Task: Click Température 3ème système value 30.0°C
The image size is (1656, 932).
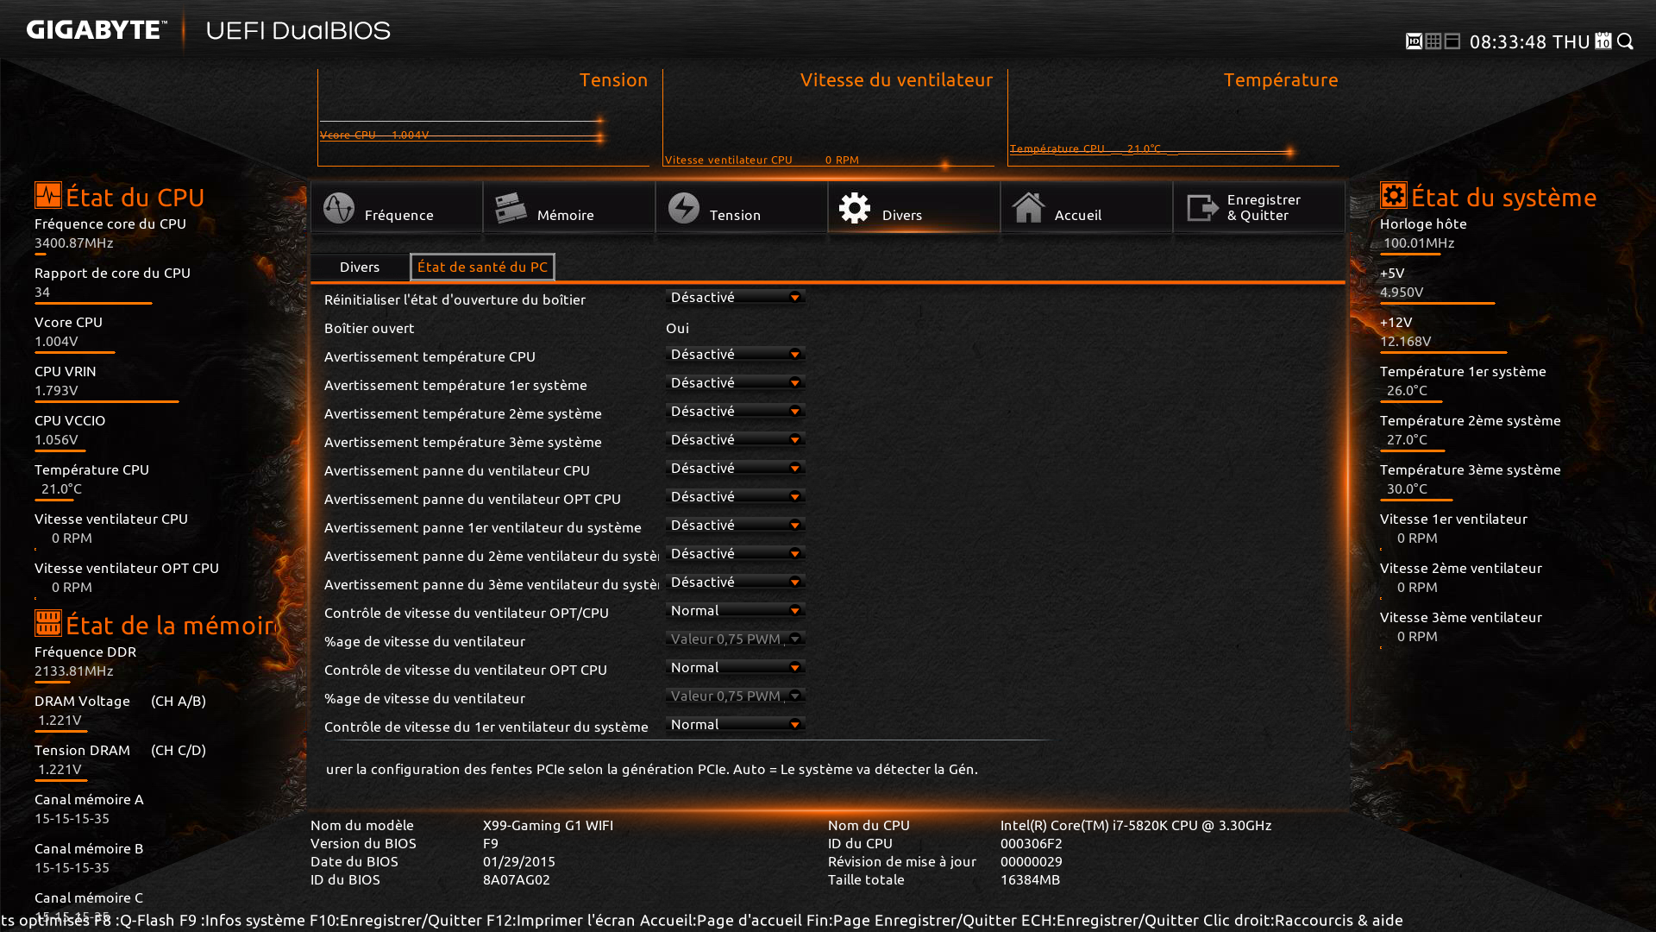Action: [1407, 489]
